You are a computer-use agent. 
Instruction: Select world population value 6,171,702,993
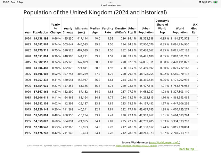pyautogui.click(x=180, y=80)
